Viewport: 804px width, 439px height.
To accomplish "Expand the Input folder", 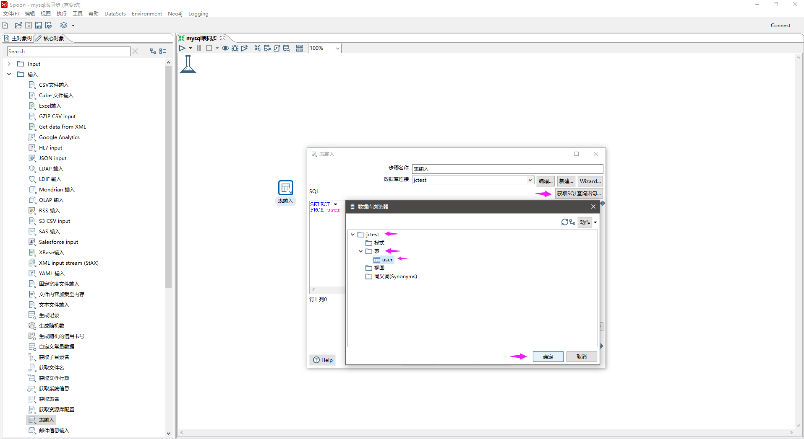I will 9,64.
